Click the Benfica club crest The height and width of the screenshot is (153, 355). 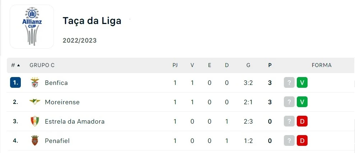click(x=35, y=83)
